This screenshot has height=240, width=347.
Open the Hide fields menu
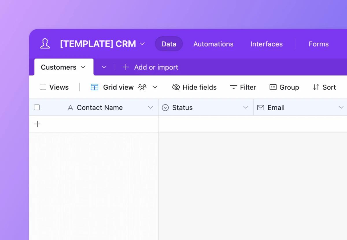194,87
